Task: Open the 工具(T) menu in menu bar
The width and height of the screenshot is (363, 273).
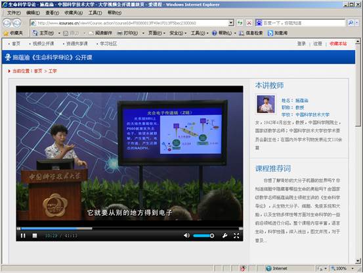Action: tap(95, 12)
